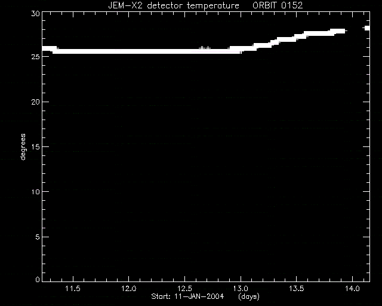Click 'Start: 11-JAN-2004' axis caption
The image size is (382, 306).
click(x=187, y=296)
